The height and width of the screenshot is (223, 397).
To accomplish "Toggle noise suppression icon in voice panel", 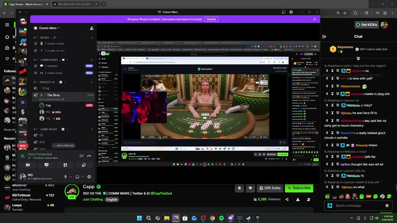I will click(x=82, y=156).
